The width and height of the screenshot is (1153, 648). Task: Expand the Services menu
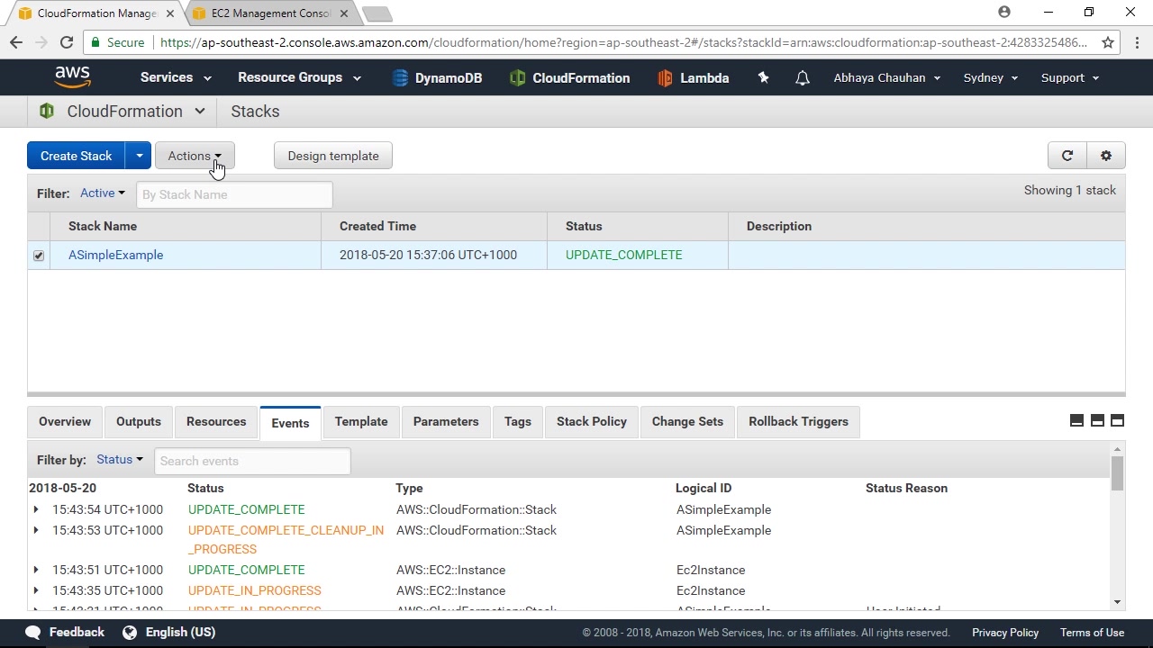coord(176,77)
